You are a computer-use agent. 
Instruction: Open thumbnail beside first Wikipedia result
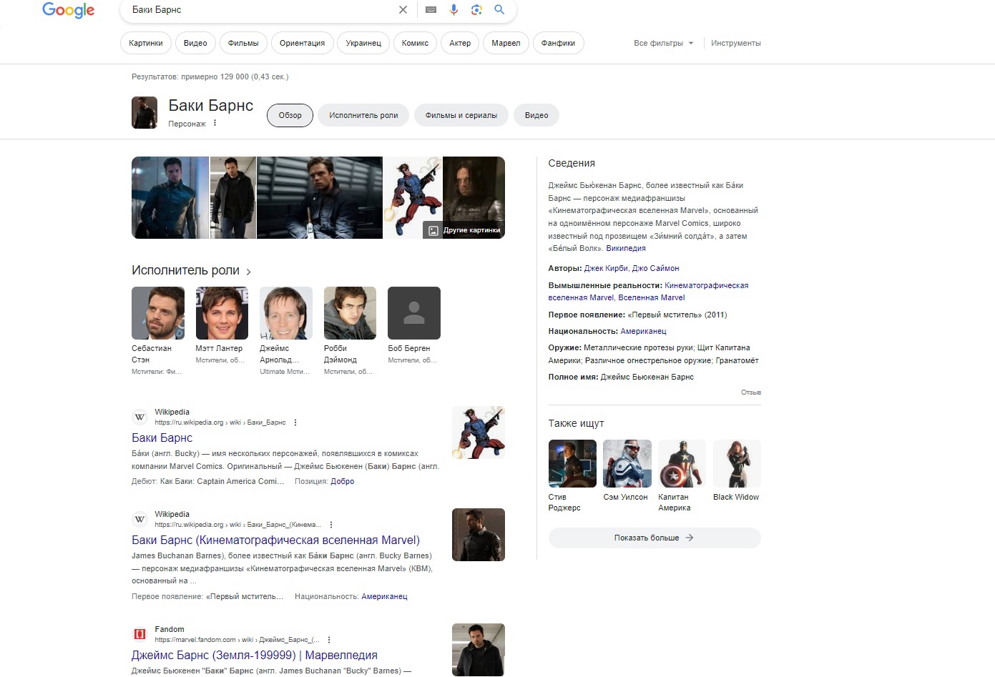479,433
